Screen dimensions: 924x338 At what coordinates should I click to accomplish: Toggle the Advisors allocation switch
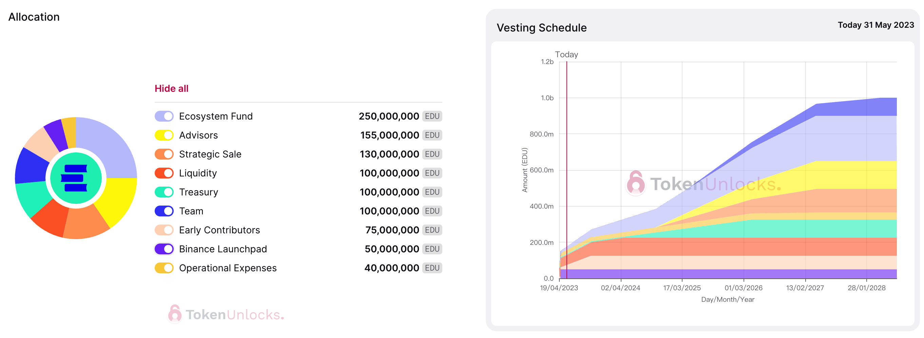coord(164,135)
